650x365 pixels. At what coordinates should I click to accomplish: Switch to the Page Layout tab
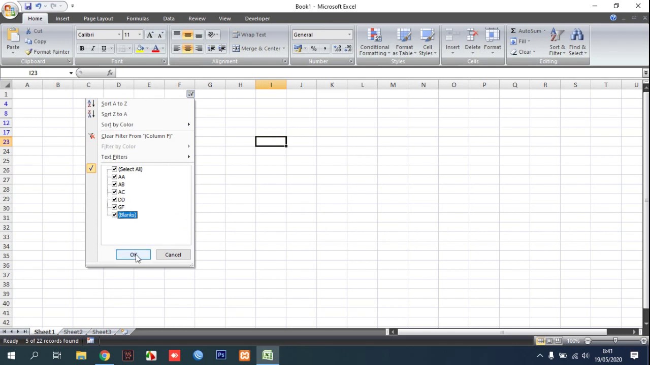tap(99, 19)
